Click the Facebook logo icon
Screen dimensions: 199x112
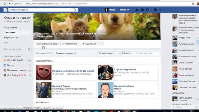[x=5, y=10]
